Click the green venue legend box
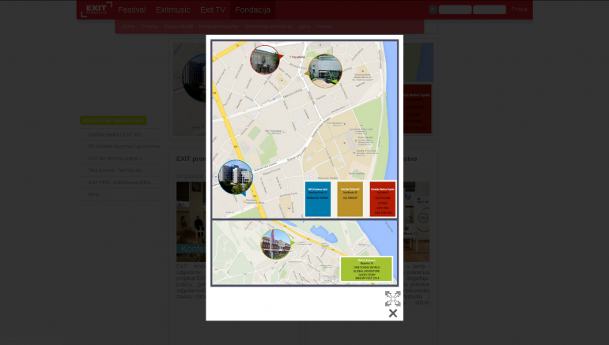 tap(366, 268)
